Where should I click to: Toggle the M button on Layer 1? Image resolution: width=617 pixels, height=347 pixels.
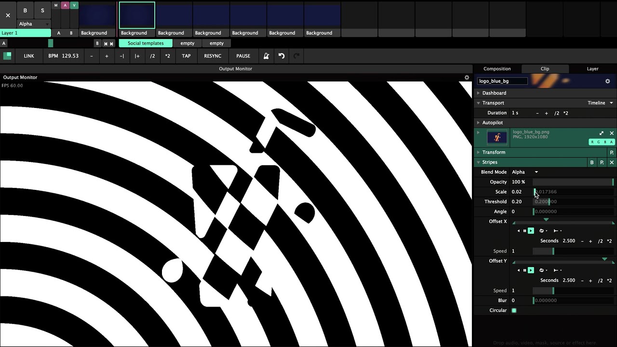(x=56, y=5)
